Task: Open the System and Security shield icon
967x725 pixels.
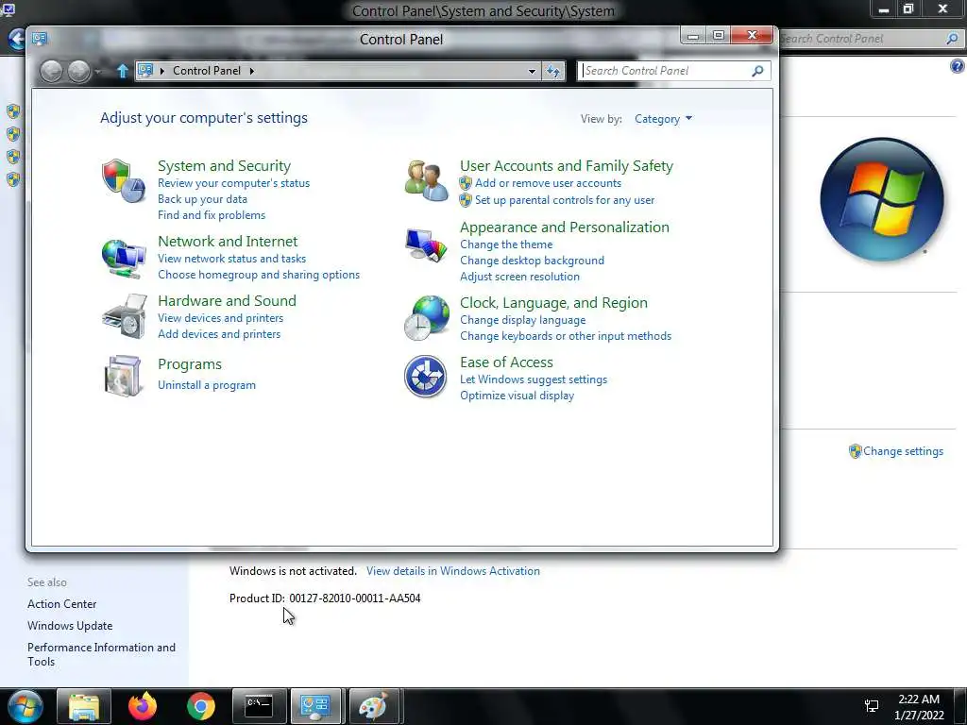Action: pyautogui.click(x=124, y=180)
